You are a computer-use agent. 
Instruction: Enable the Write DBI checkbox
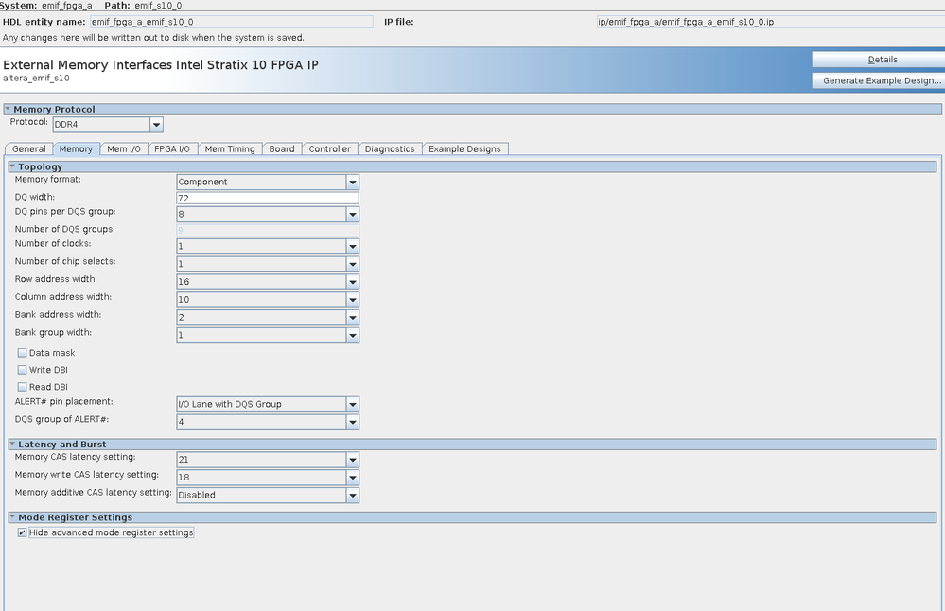[23, 370]
